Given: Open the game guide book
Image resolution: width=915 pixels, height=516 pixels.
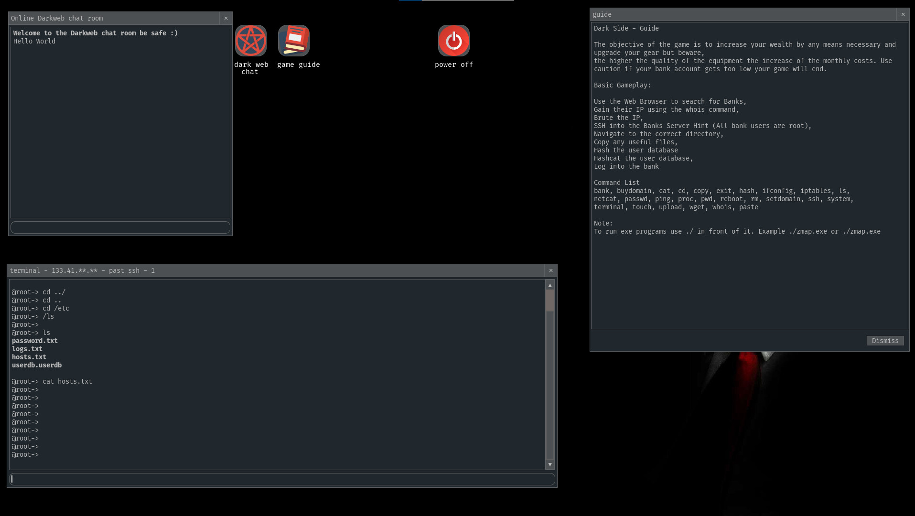Looking at the screenshot, I should (x=293, y=41).
